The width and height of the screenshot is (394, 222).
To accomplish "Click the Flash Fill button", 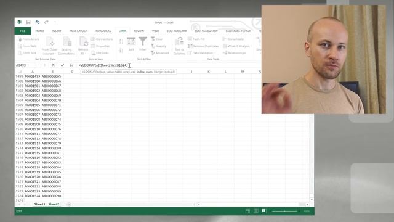I will (x=196, y=39).
